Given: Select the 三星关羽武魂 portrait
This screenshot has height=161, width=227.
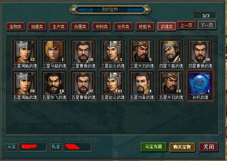Looking at the screenshot, I should pos(142,52).
